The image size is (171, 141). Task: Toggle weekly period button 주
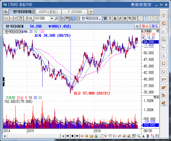[x=110, y=19]
